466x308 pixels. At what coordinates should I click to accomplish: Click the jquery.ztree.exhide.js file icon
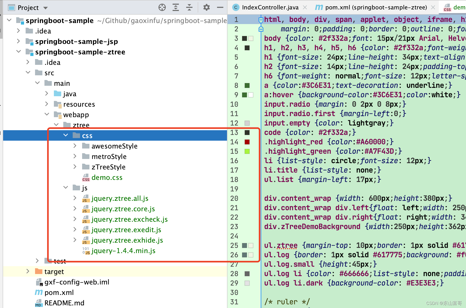[x=86, y=240]
